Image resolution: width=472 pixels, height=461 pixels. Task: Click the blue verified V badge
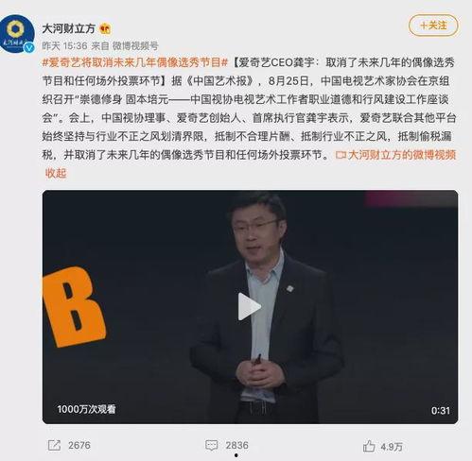click(x=29, y=48)
